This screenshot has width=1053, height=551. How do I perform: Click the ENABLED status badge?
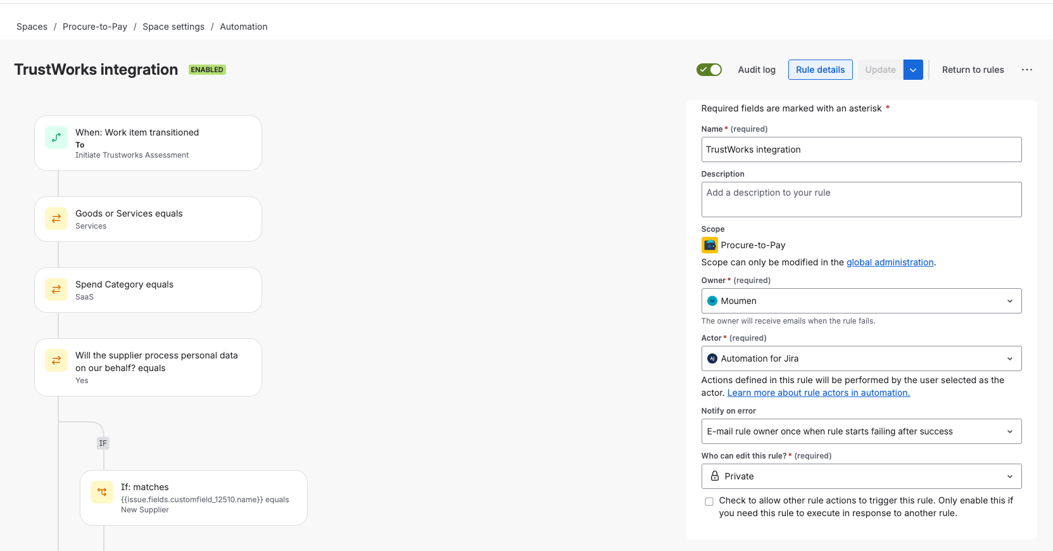207,70
